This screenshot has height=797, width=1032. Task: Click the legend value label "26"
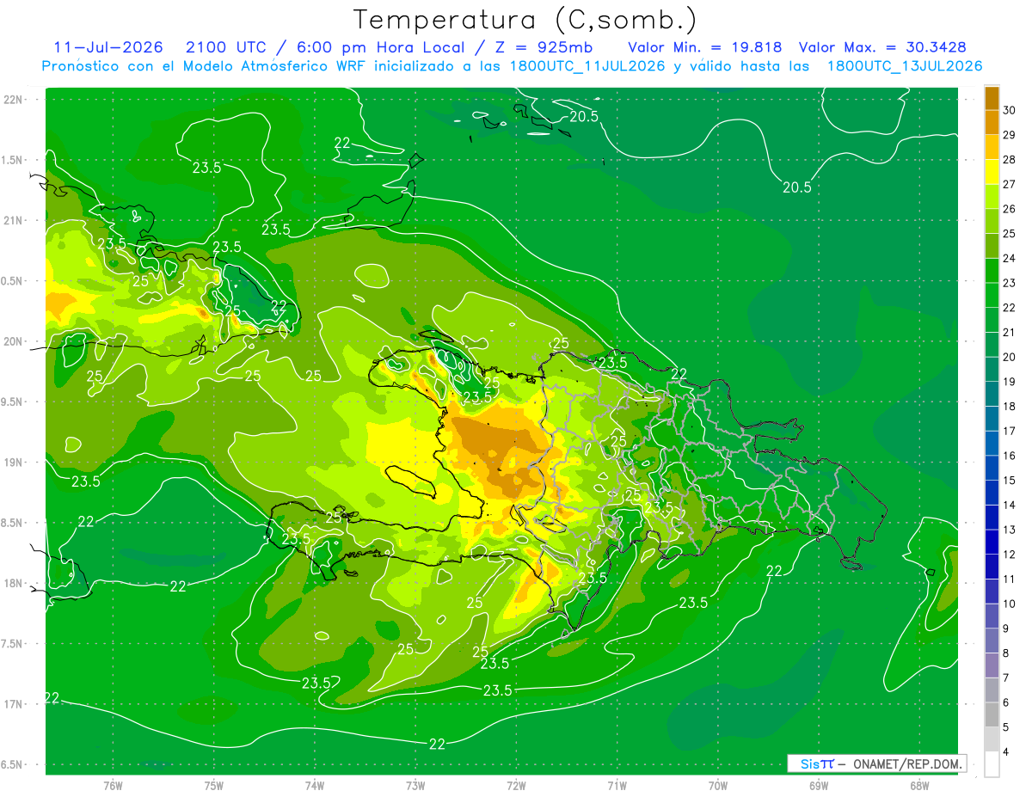(x=1010, y=209)
